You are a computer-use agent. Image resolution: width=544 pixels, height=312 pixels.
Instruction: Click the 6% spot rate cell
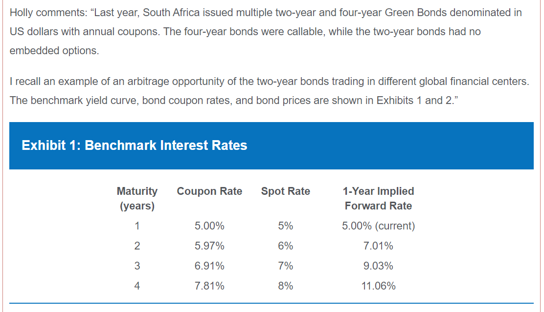(x=286, y=246)
